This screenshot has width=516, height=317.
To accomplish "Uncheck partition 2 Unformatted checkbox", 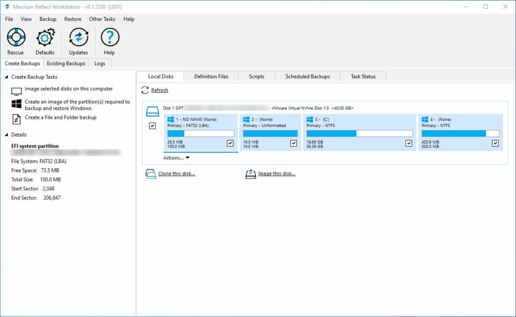I will click(294, 143).
